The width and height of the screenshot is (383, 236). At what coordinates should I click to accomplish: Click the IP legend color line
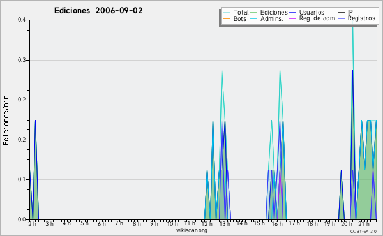(342, 13)
